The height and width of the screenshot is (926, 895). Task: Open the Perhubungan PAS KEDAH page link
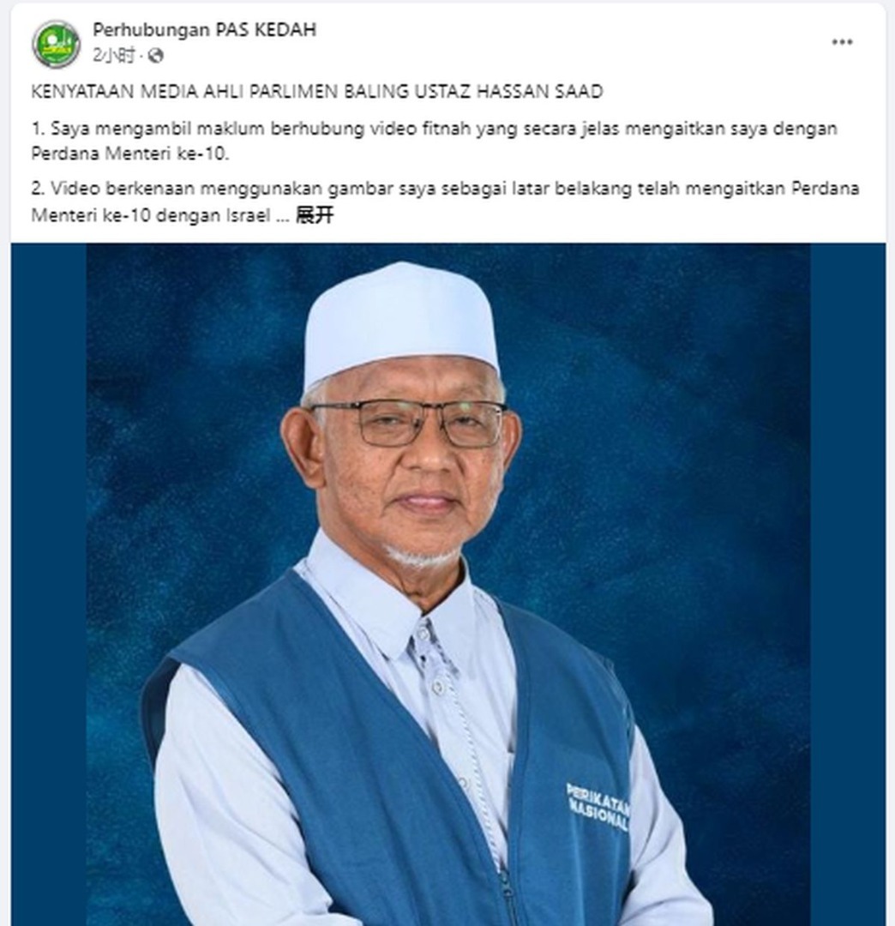204,29
